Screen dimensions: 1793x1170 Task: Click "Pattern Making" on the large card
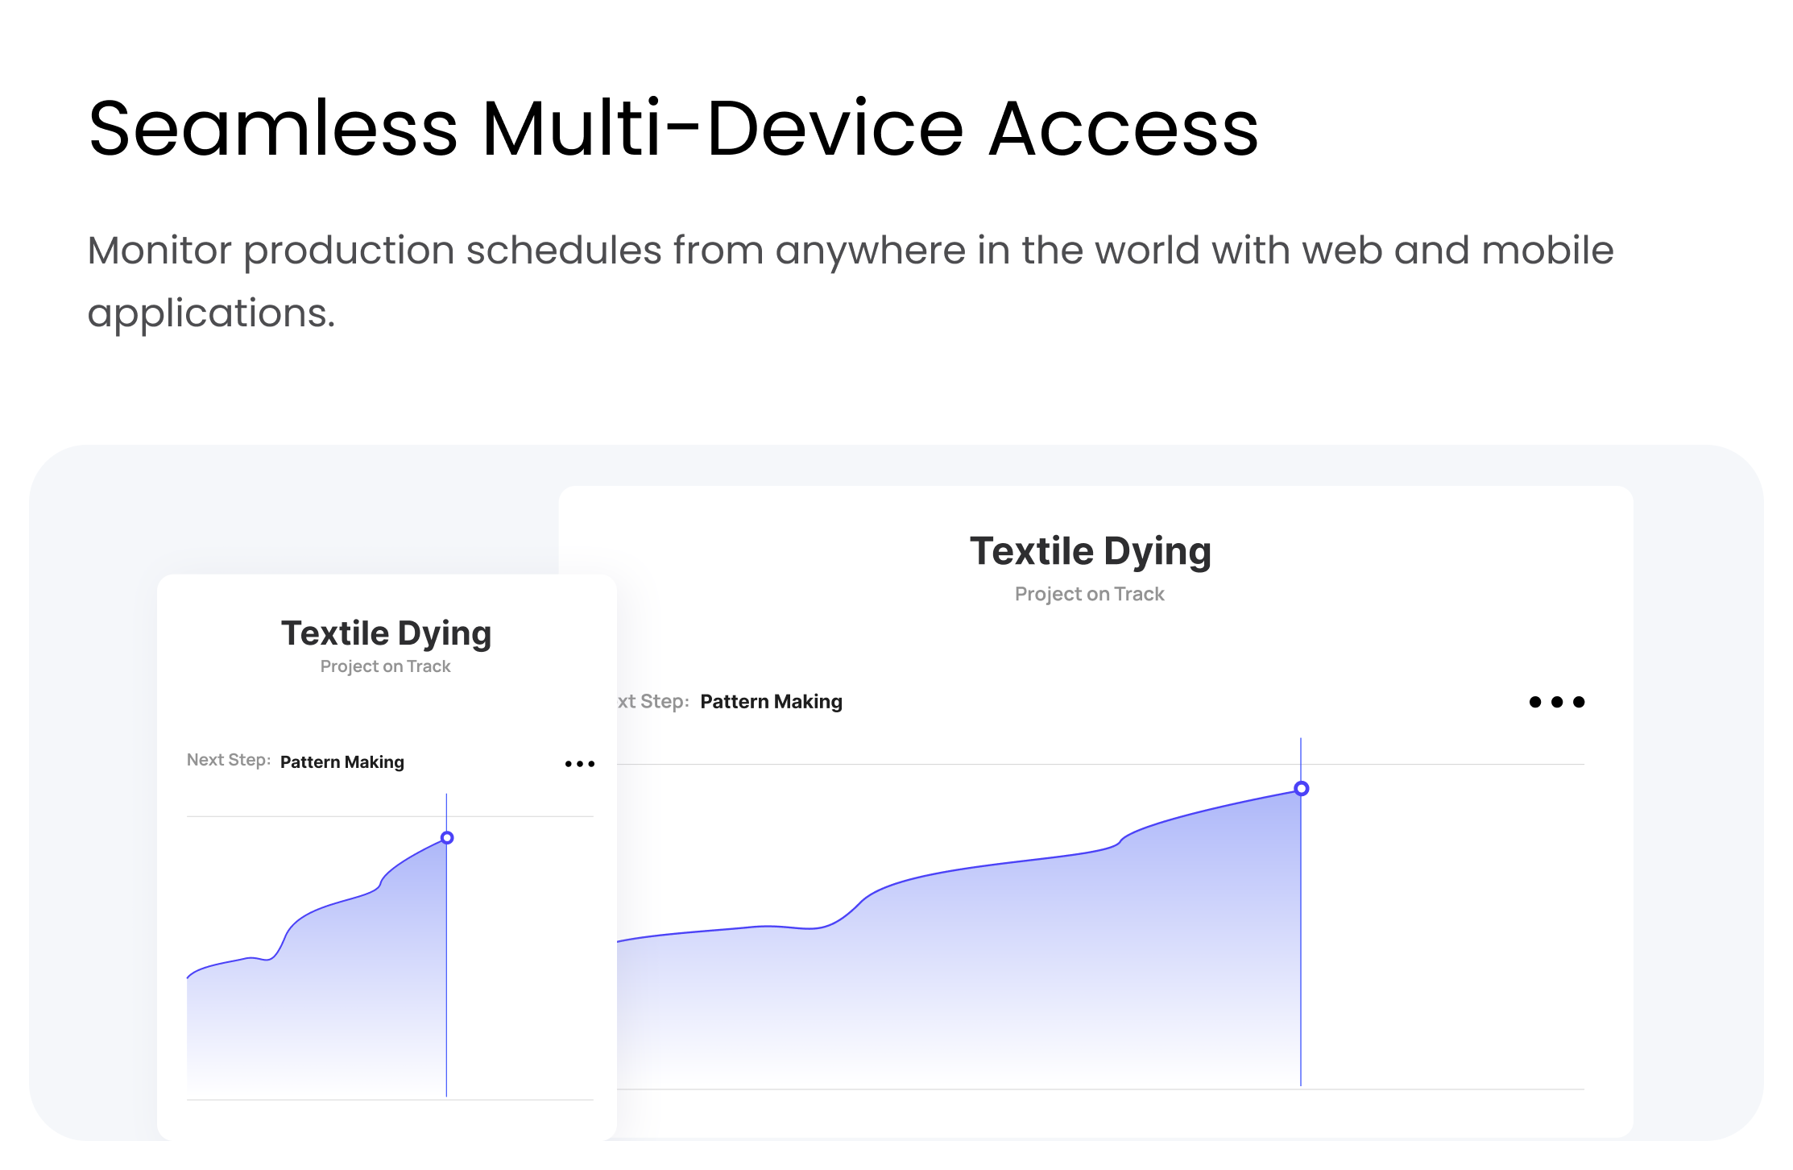click(771, 702)
